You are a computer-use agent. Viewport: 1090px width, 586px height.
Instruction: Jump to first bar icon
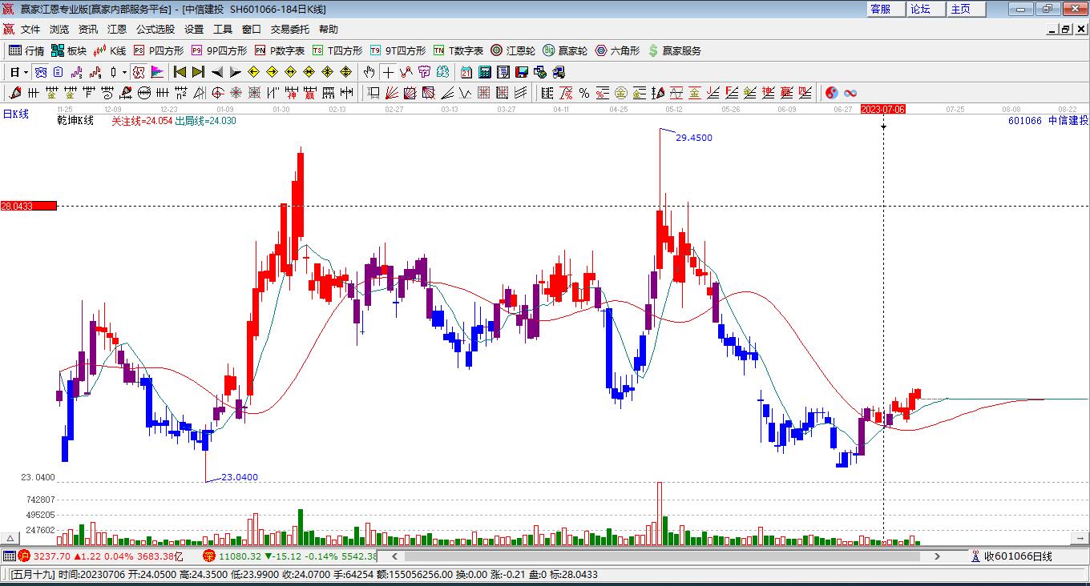coord(180,72)
